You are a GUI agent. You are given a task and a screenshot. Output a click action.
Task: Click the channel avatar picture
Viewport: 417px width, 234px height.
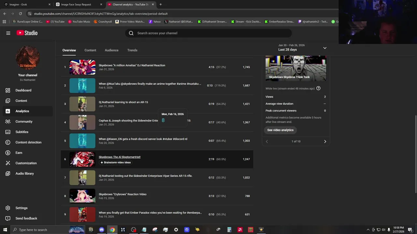[28, 58]
